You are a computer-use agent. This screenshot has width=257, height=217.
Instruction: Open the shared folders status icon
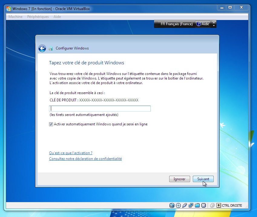pos(197,205)
